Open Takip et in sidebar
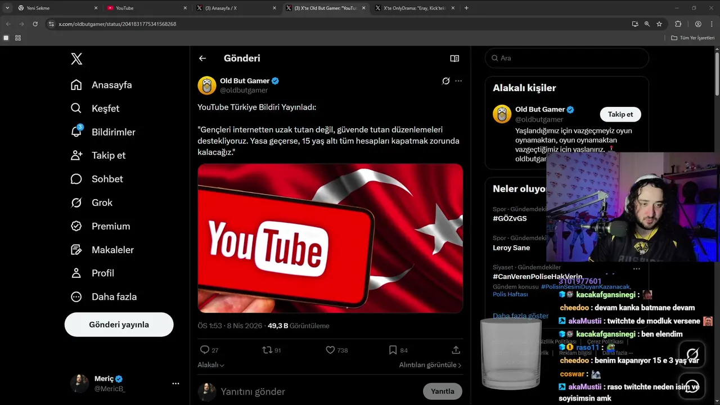This screenshot has height=405, width=720. pyautogui.click(x=98, y=155)
